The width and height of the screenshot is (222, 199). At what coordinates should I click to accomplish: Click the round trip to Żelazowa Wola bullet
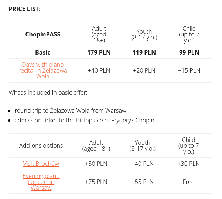pyautogui.click(x=70, y=111)
